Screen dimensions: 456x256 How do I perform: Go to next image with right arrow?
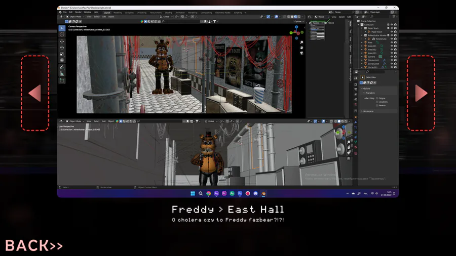[421, 93]
